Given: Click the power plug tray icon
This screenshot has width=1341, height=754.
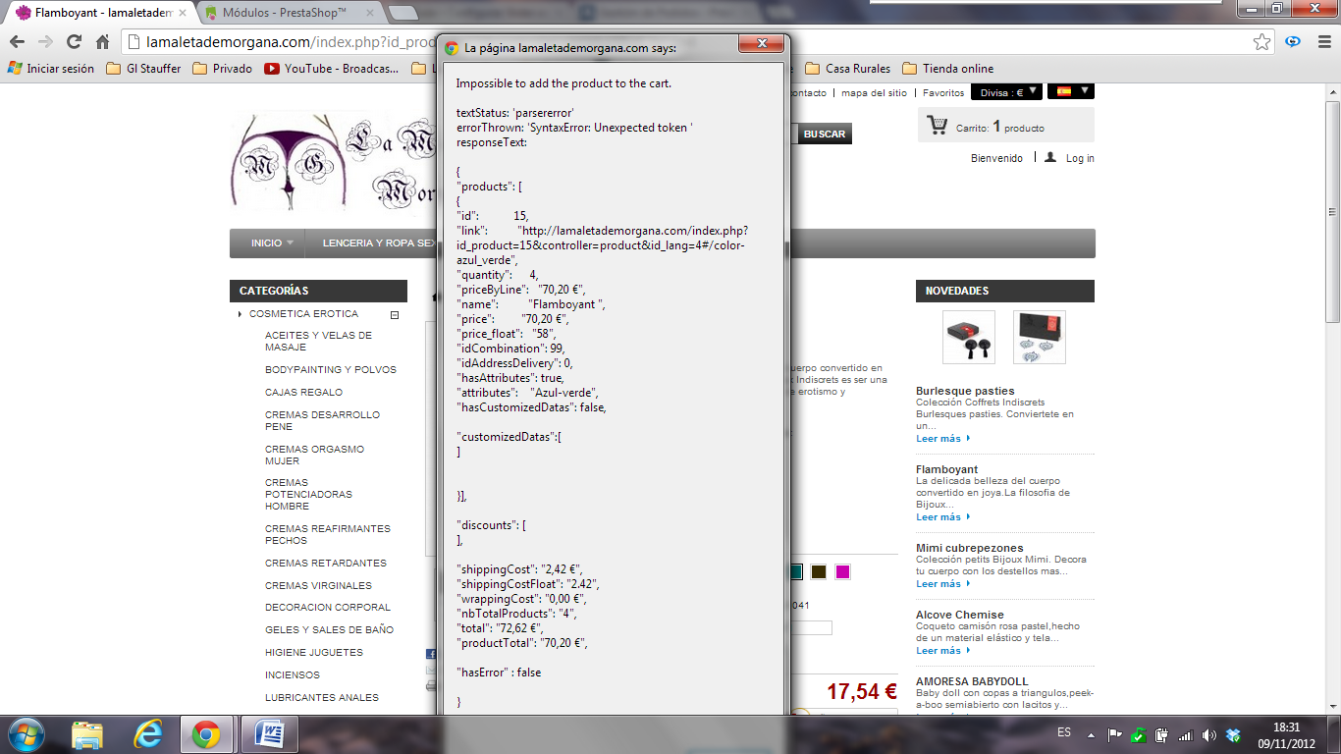Looking at the screenshot, I should coord(1161,734).
